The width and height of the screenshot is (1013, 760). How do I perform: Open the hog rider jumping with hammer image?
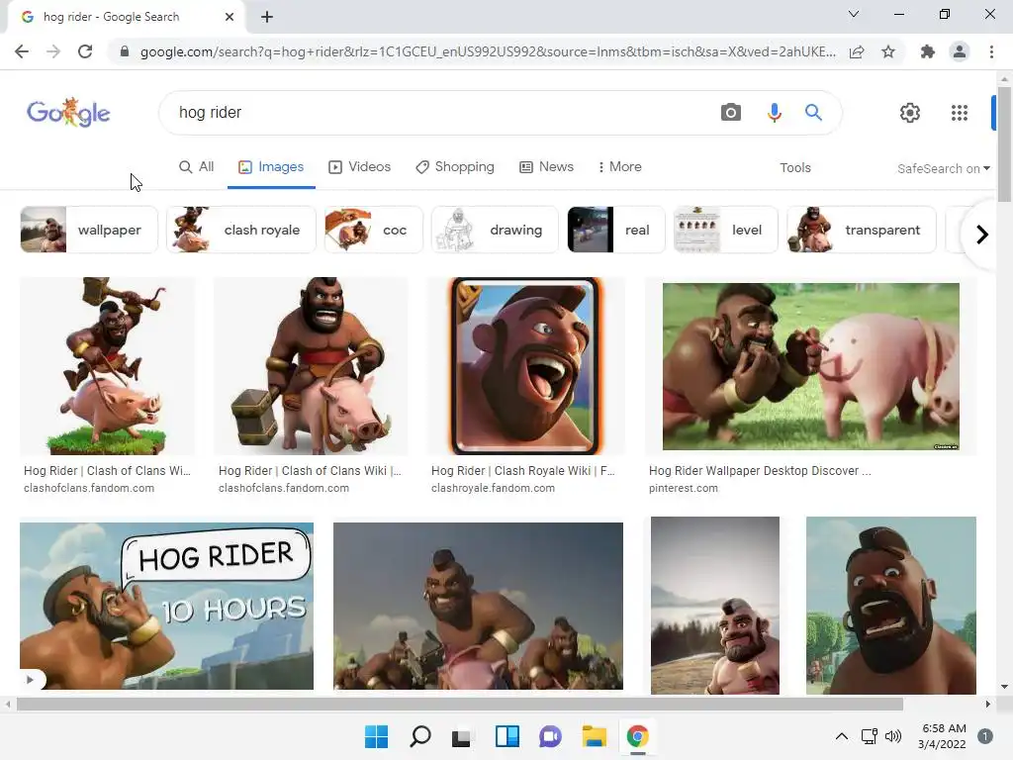[x=107, y=366]
